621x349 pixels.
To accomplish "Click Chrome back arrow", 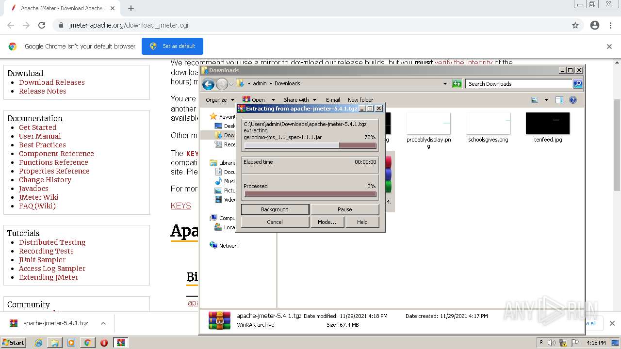I will pos(11,25).
